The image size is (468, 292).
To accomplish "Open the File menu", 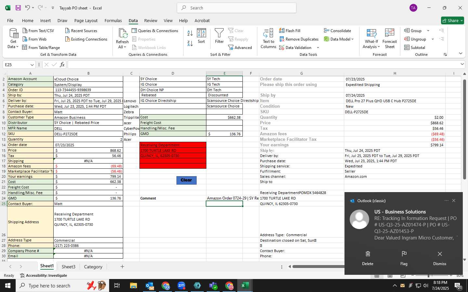I will (x=10, y=20).
